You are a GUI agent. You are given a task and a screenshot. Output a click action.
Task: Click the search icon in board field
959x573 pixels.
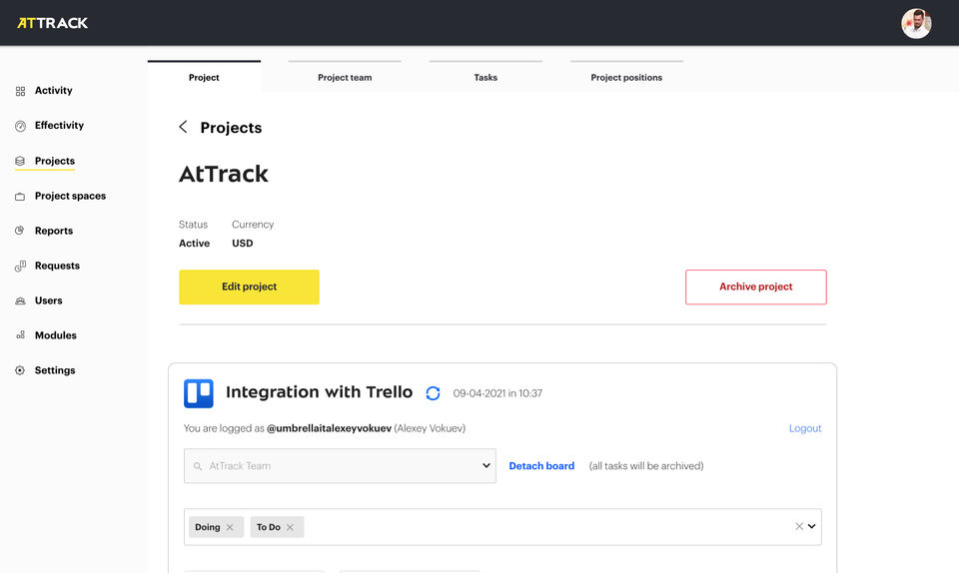(x=198, y=466)
